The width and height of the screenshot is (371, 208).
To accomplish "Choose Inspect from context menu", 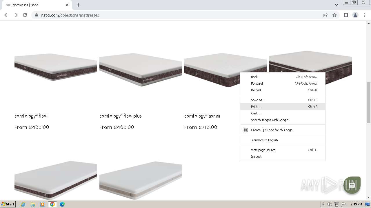I will tap(283, 157).
